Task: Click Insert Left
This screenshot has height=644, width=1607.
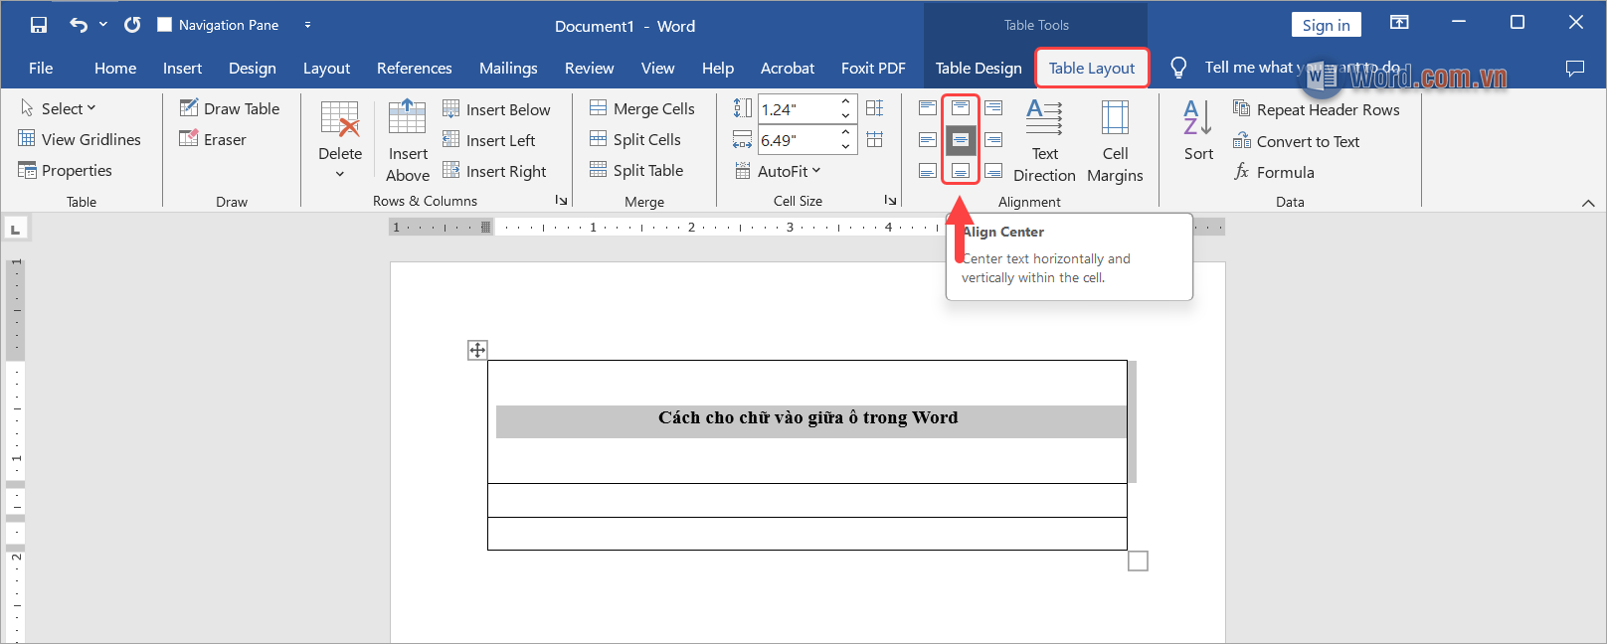Action: pyautogui.click(x=488, y=140)
